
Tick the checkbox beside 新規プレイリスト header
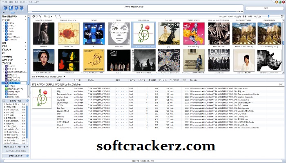(4, 101)
